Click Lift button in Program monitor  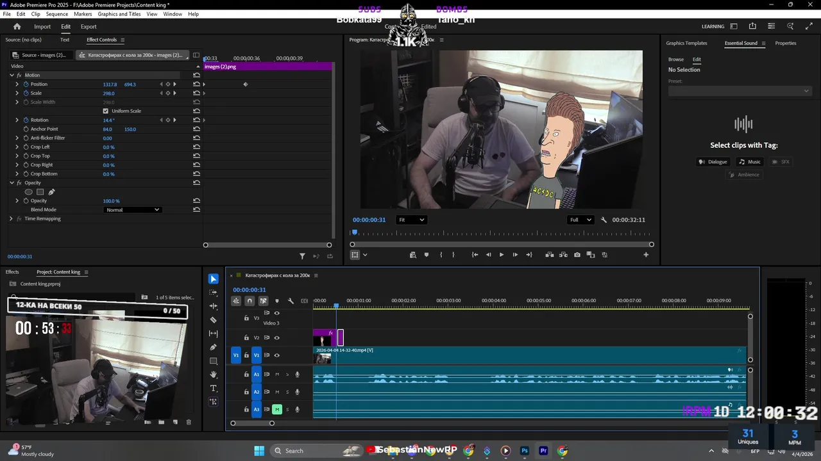coord(550,255)
